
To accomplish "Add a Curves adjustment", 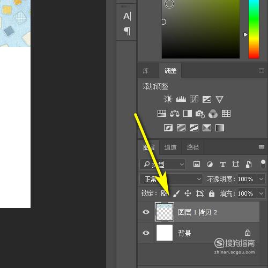I will tap(194, 99).
